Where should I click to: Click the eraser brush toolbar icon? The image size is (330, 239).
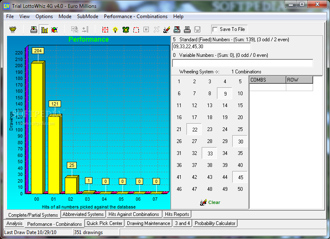coord(167,30)
